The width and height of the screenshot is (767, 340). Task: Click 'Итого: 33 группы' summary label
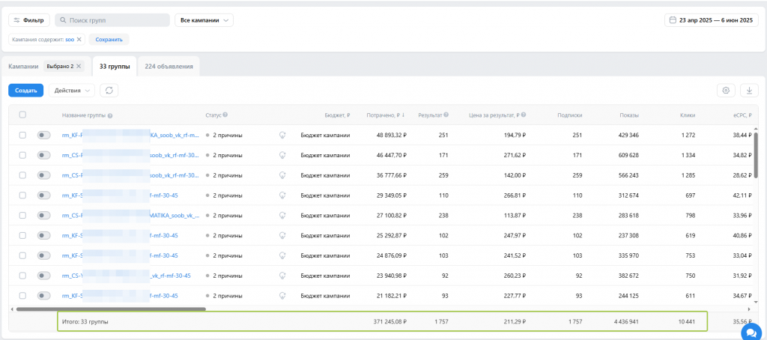click(85, 322)
